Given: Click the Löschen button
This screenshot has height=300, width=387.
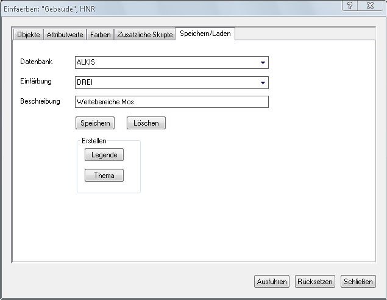Looking at the screenshot, I should pyautogui.click(x=146, y=123).
